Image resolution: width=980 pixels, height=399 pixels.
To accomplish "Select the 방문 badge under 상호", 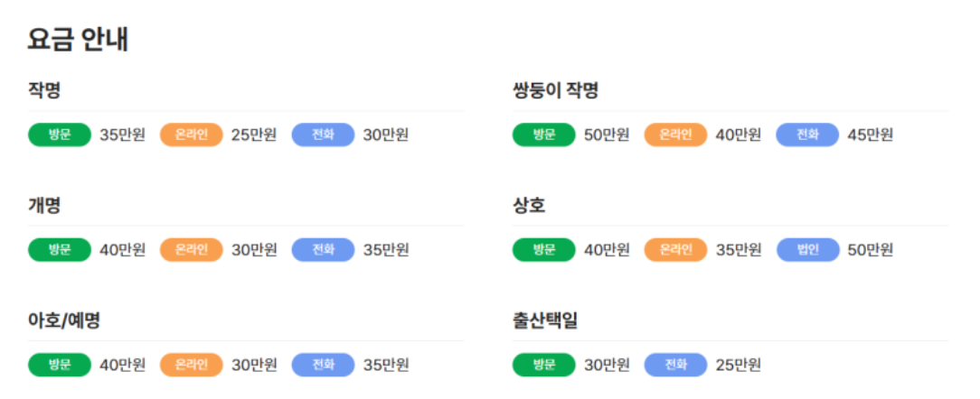I will click(543, 250).
